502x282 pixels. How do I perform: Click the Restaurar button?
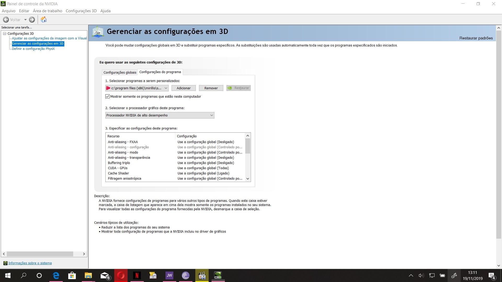pyautogui.click(x=238, y=88)
